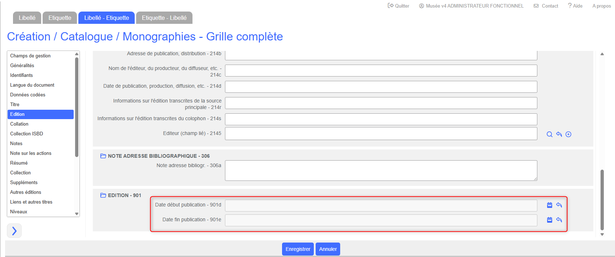This screenshot has width=615, height=257.
Task: Reset the Date fin publication 901e field
Action: tap(559, 220)
